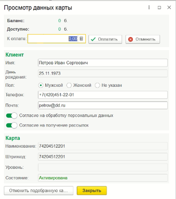Click the Наименование card field
This screenshot has height=199, width=176.
point(103,146)
